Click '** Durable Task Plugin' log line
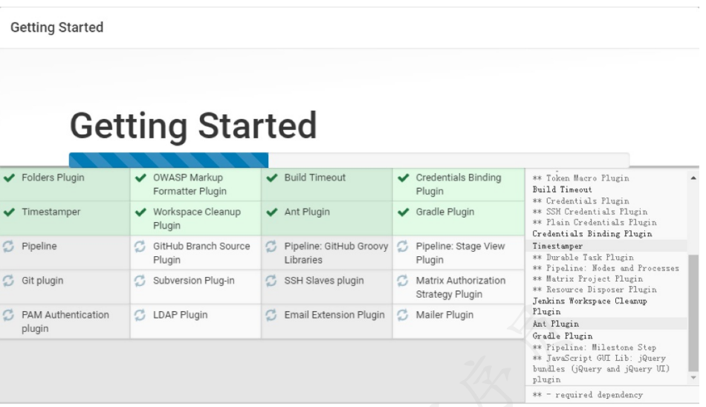Viewport: 706px width, 407px height. pyautogui.click(x=583, y=258)
